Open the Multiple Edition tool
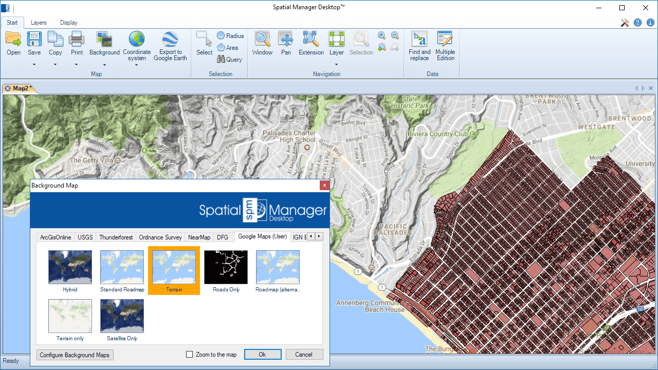Screen dimensions: 658x370 445,39
